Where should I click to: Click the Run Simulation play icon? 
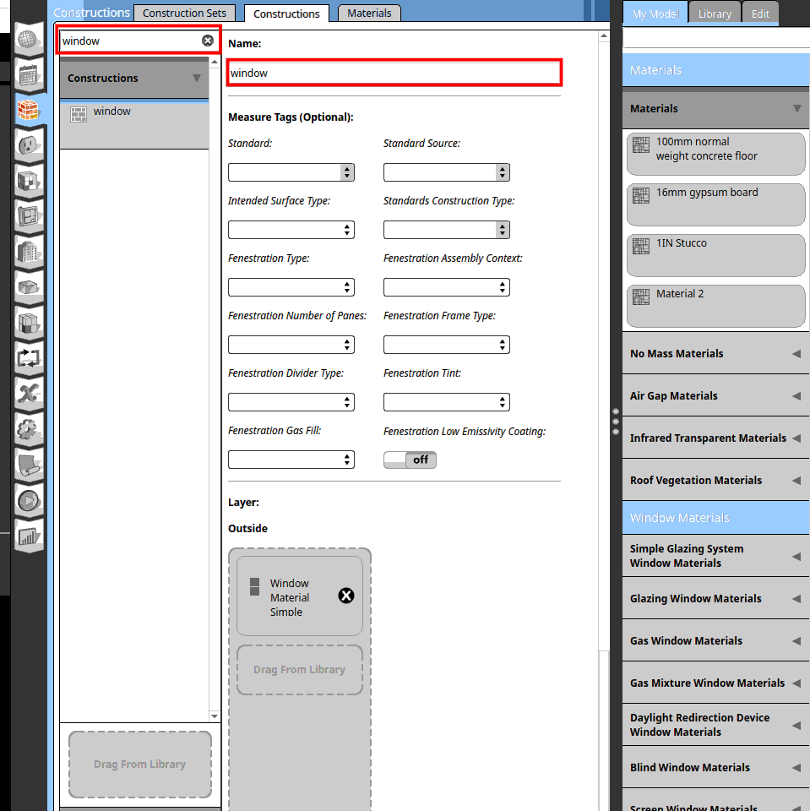pyautogui.click(x=29, y=500)
